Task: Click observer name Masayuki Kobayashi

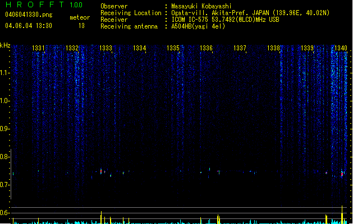Action: point(201,6)
